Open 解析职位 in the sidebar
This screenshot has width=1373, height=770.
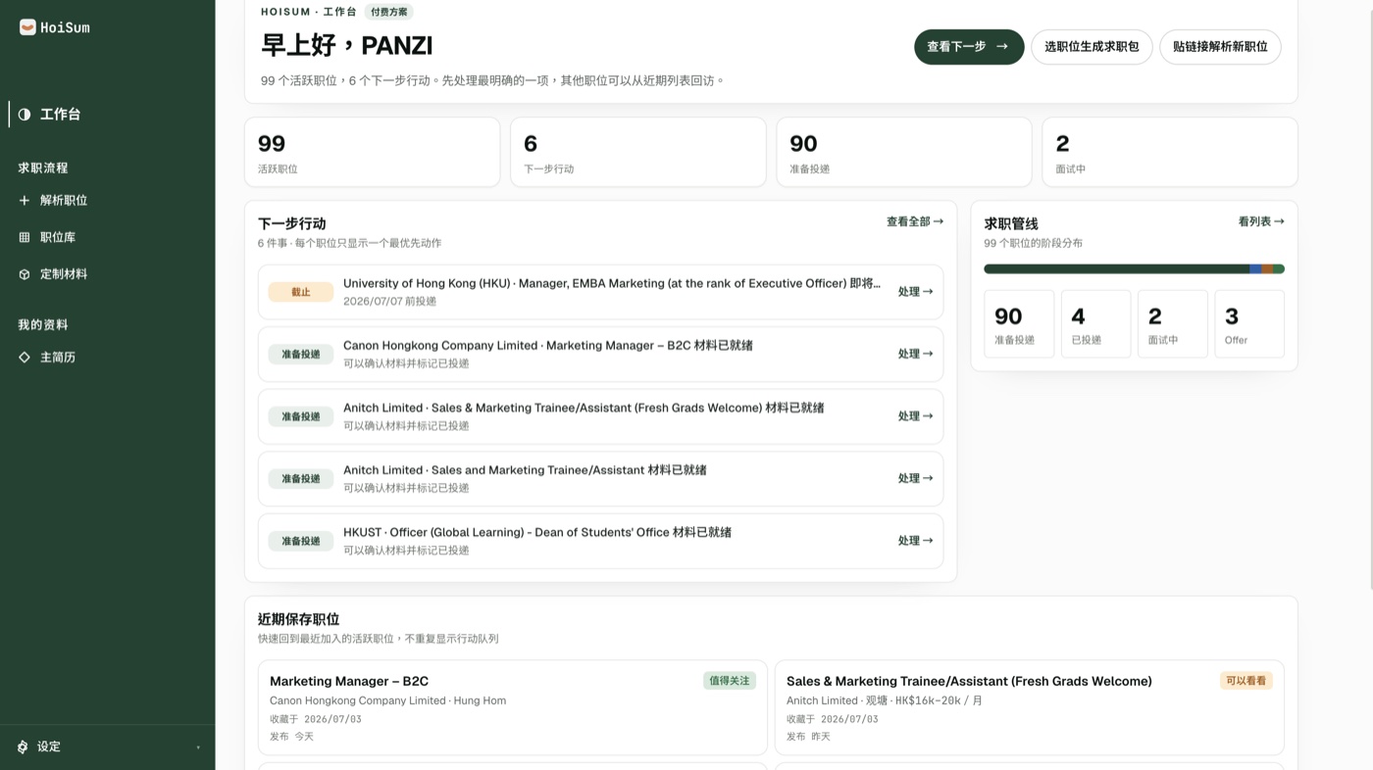(x=108, y=200)
